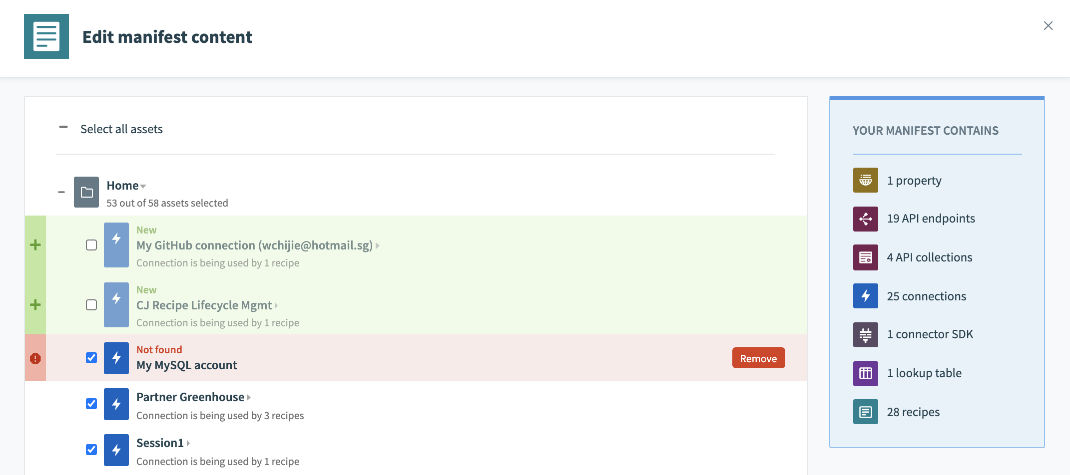Click the property icon in manifest summary
This screenshot has width=1070, height=475.
[865, 180]
